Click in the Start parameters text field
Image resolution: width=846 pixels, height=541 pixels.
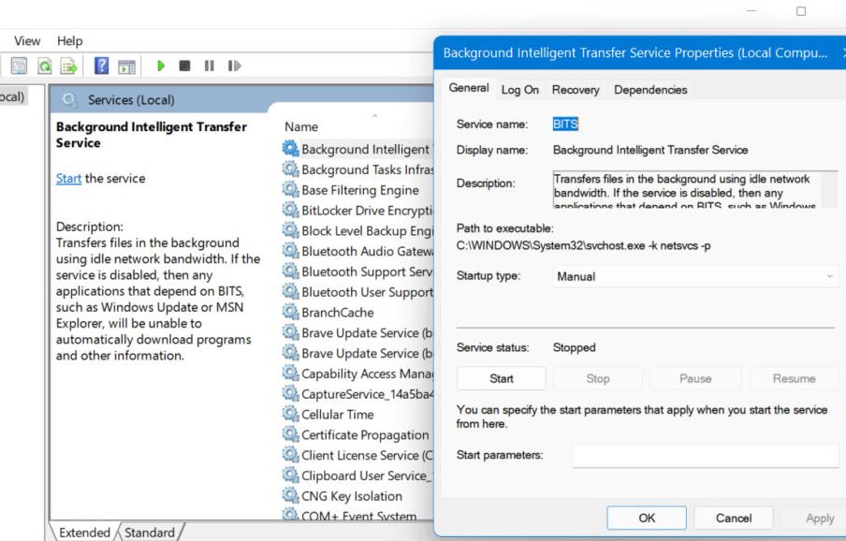point(705,456)
